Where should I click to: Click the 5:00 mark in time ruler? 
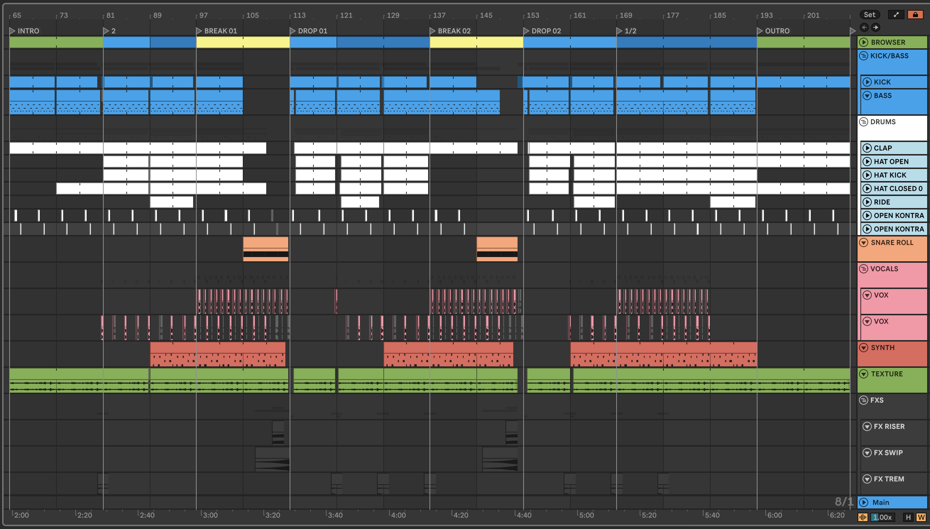click(x=586, y=515)
